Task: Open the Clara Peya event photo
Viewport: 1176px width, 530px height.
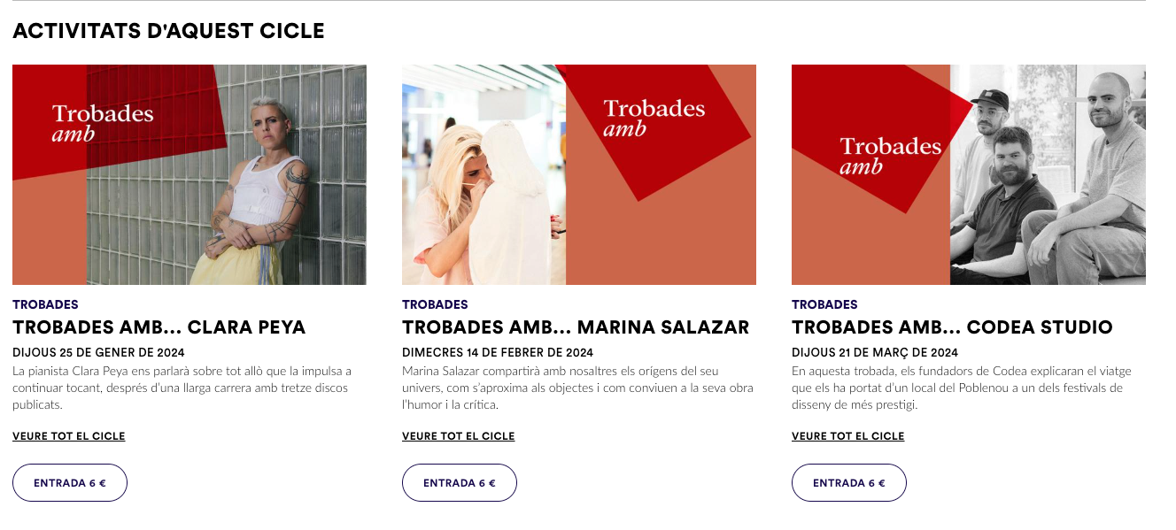Action: pyautogui.click(x=190, y=174)
